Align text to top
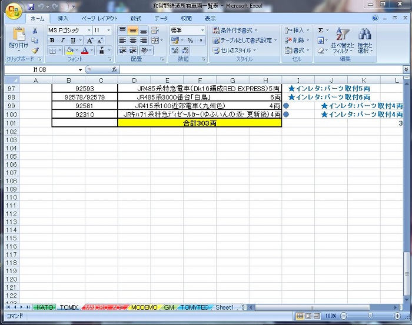 122,31
